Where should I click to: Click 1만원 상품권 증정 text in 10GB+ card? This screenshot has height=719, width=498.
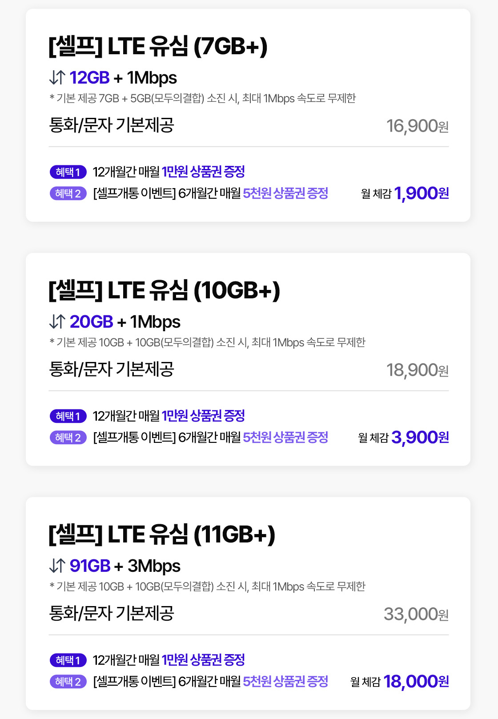203,416
